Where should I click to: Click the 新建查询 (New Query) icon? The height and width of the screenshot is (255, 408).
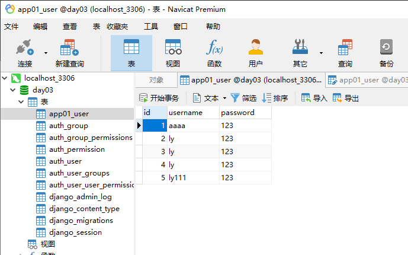(x=69, y=47)
